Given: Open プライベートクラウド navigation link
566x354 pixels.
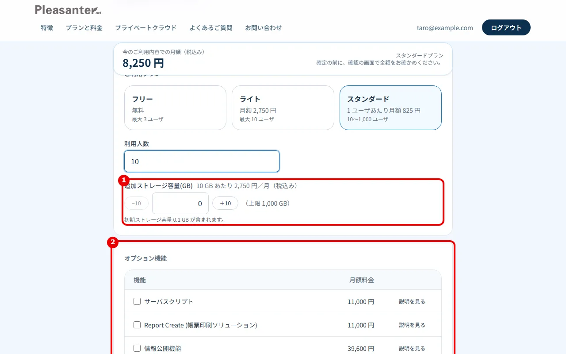Looking at the screenshot, I should 146,27.
